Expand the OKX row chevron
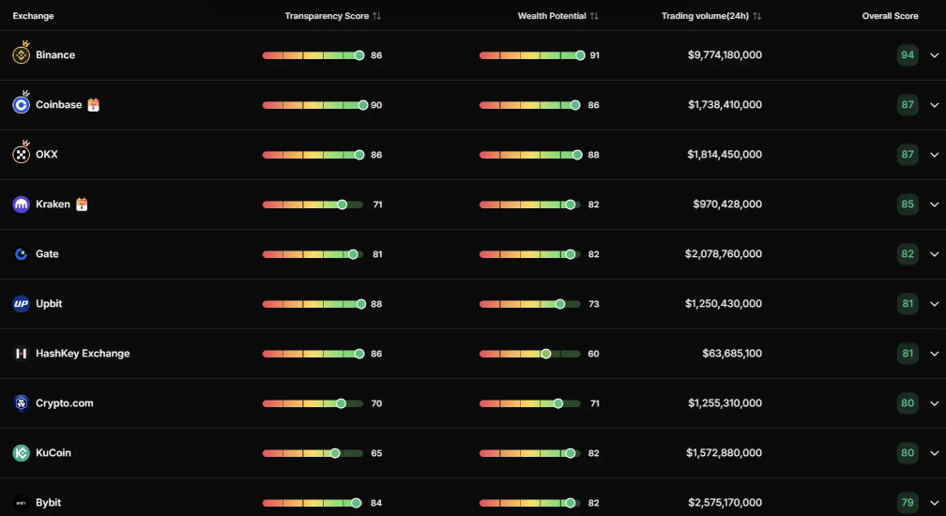The width and height of the screenshot is (946, 516). click(934, 154)
